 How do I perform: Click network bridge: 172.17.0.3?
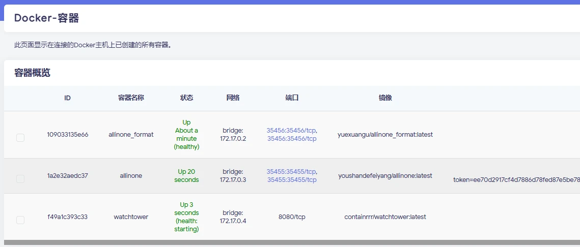point(233,176)
